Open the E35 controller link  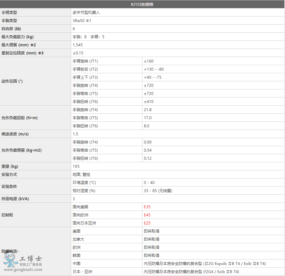pyautogui.click(x=147, y=207)
